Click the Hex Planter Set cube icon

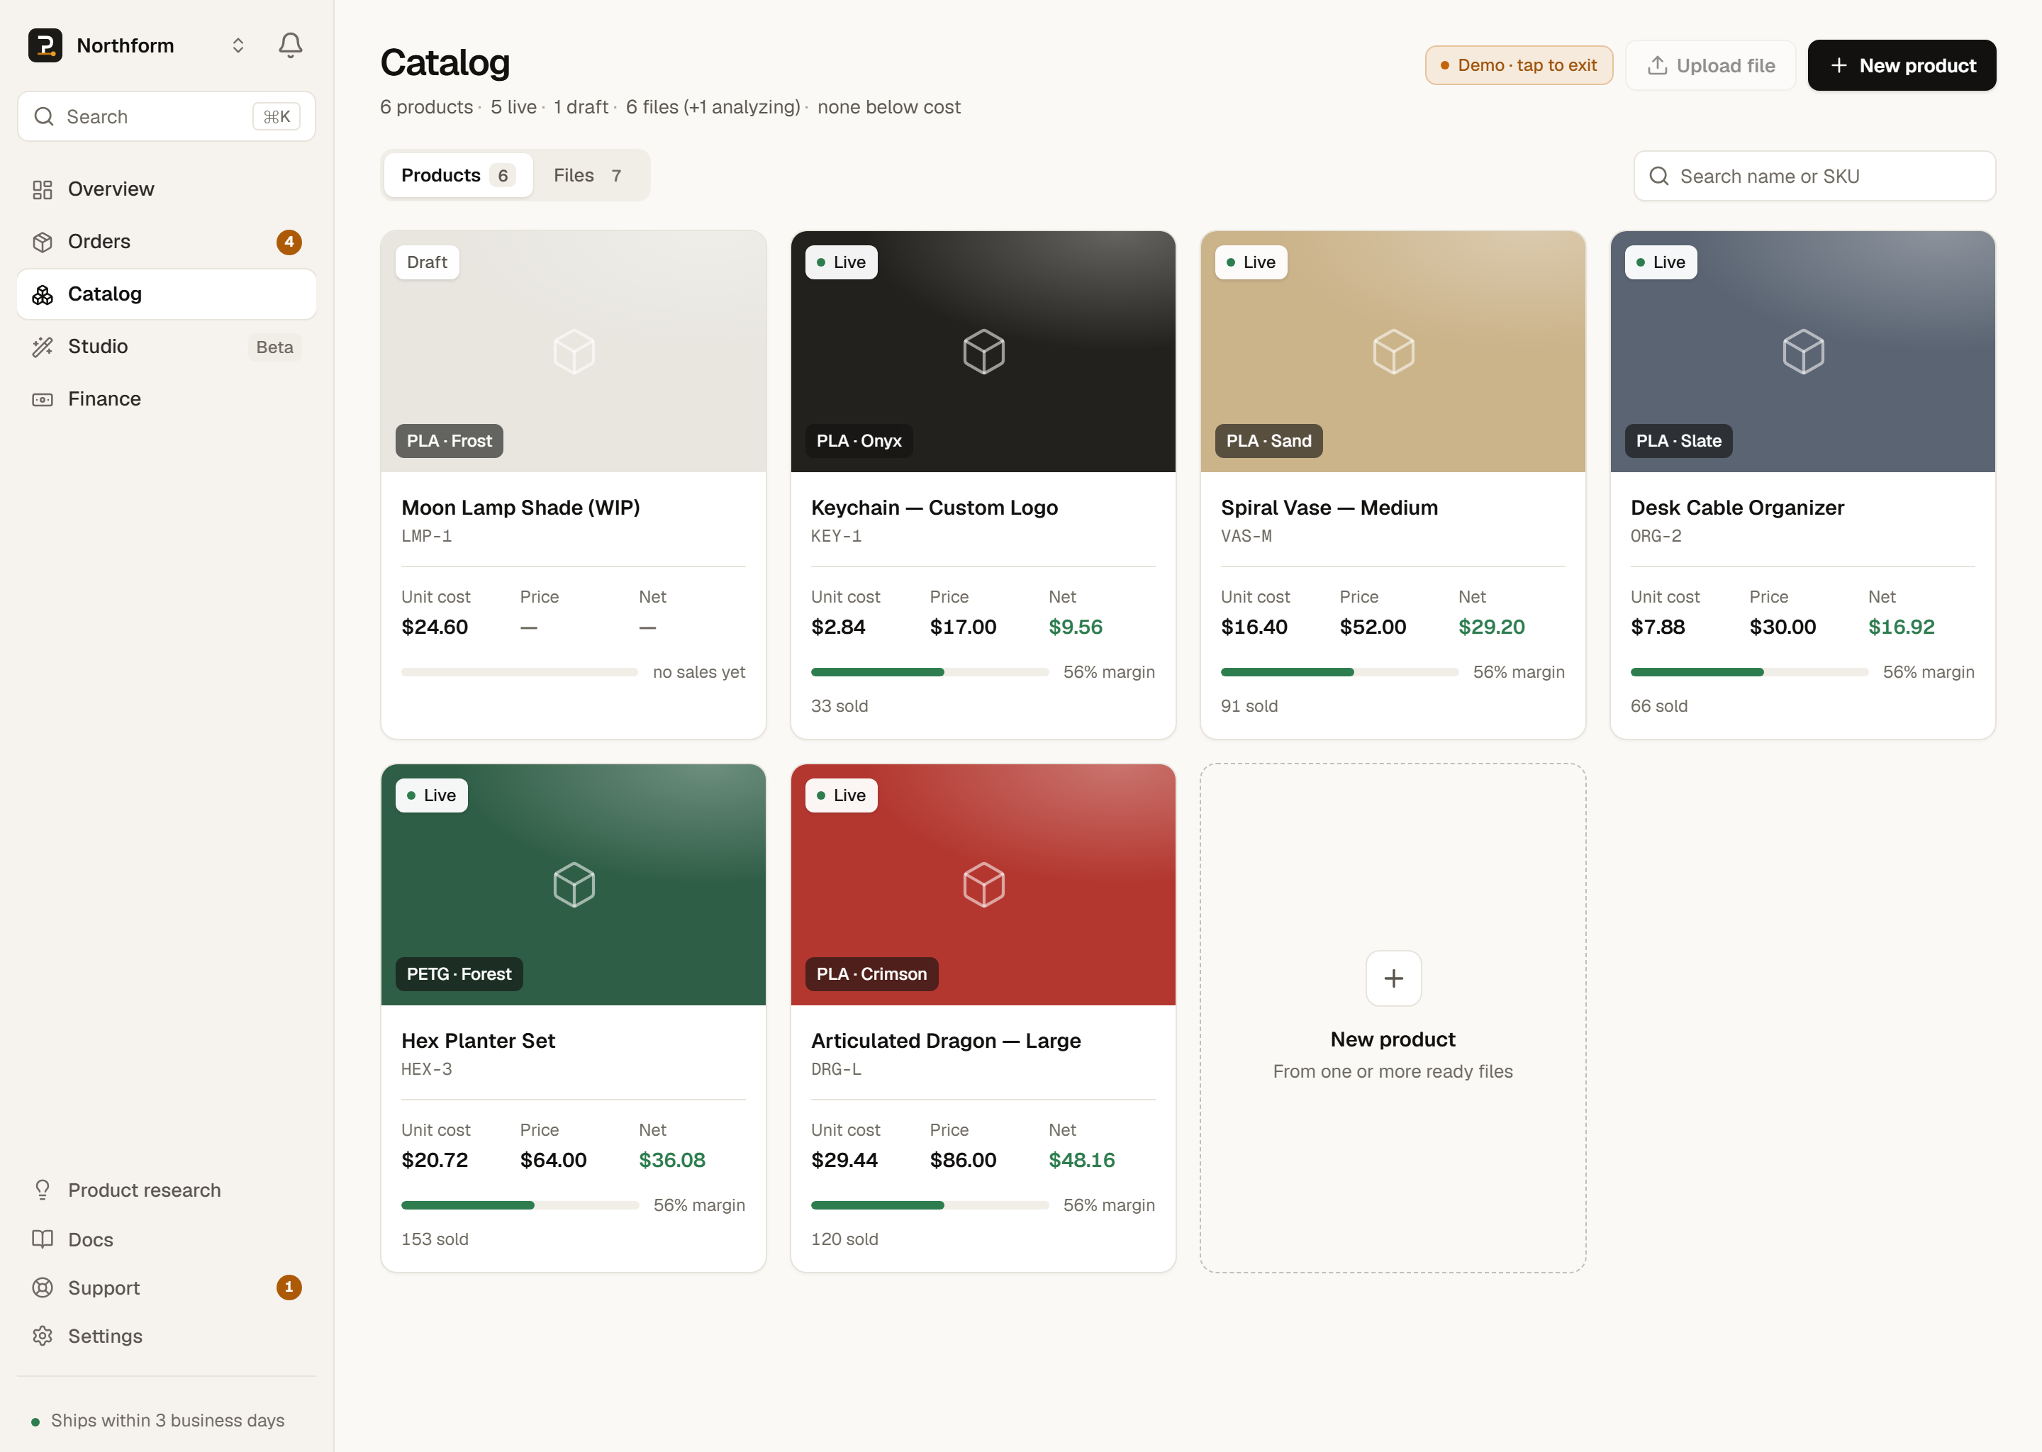click(573, 884)
